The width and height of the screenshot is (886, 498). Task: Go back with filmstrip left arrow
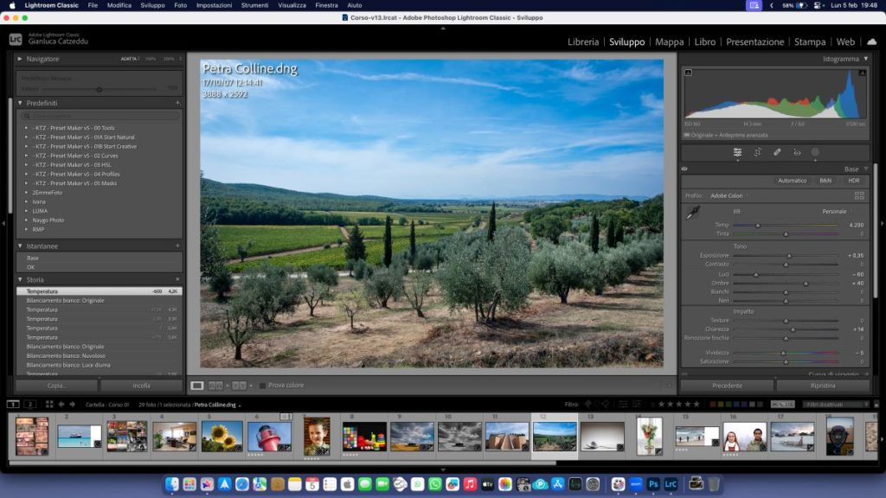point(61,405)
